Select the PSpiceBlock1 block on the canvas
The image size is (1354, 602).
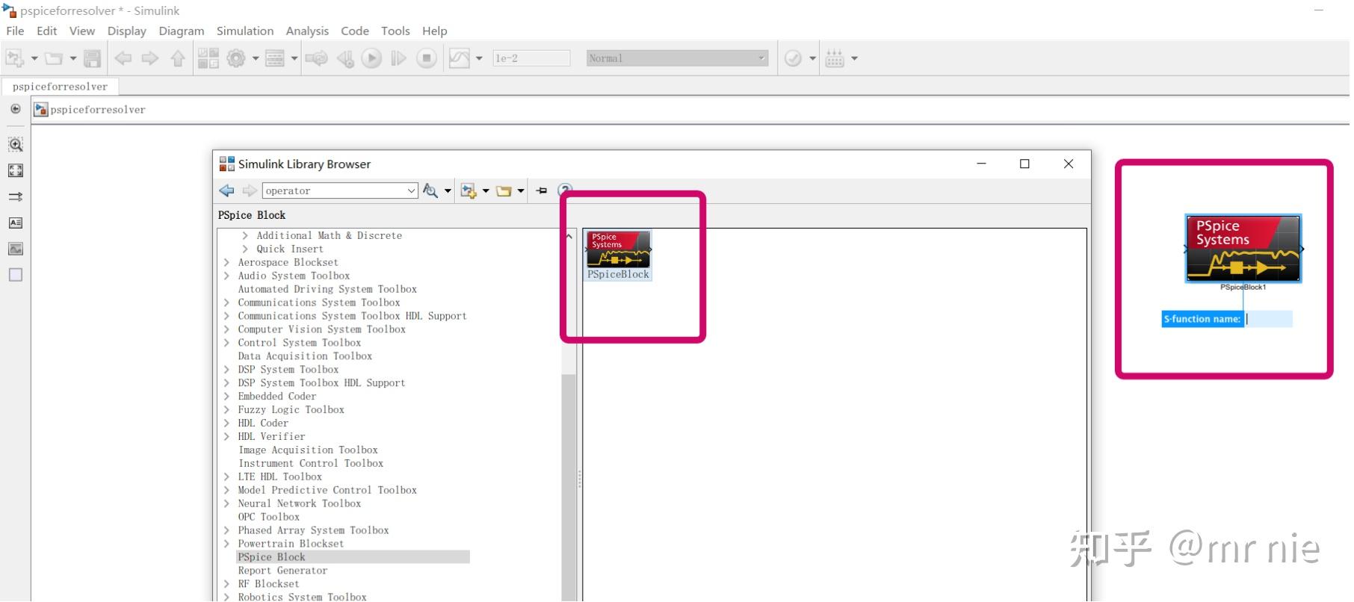[1243, 249]
